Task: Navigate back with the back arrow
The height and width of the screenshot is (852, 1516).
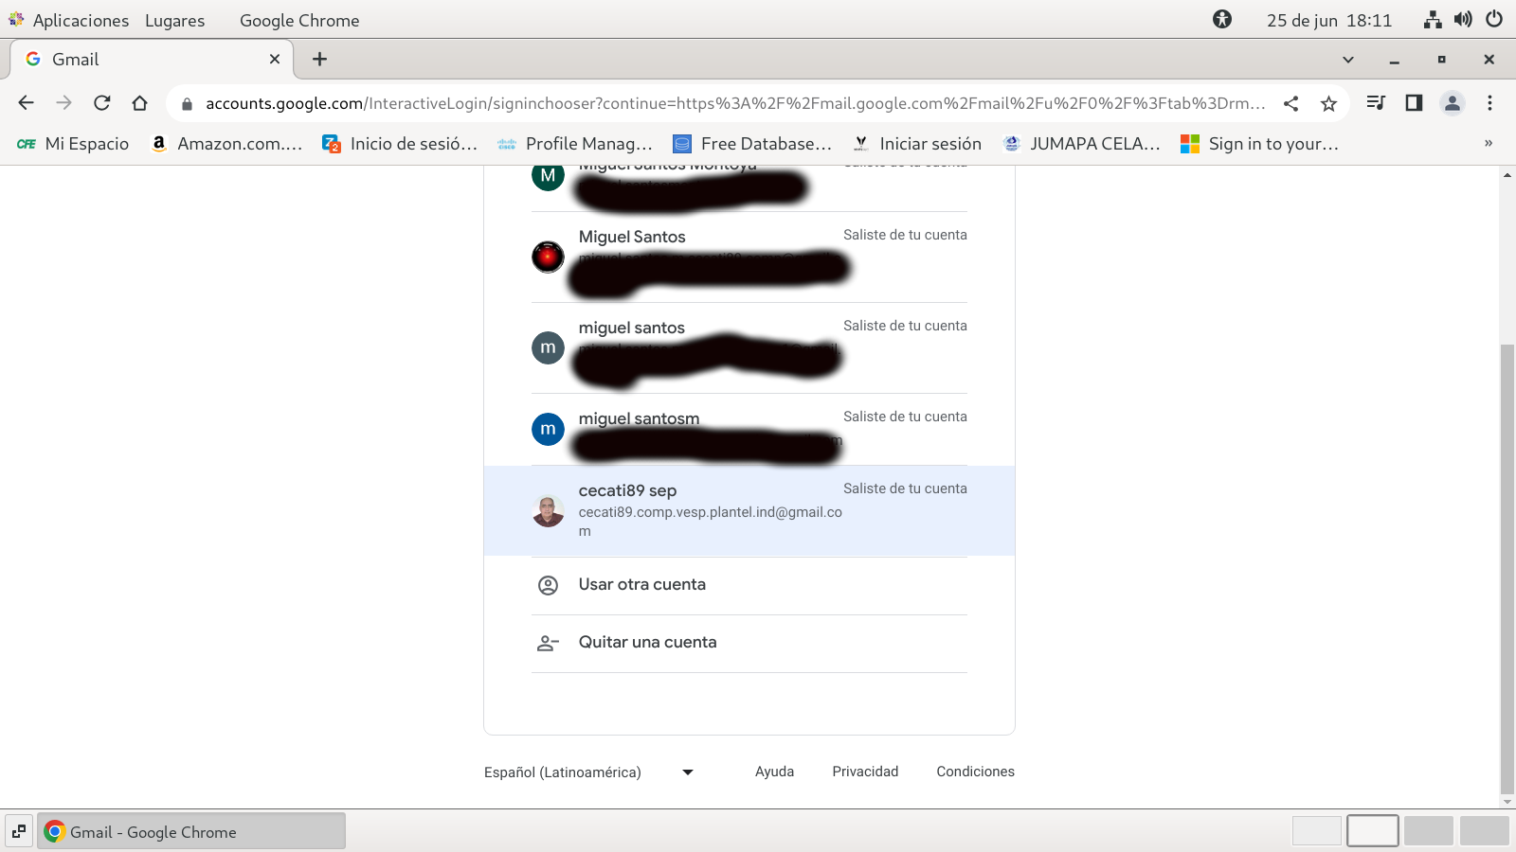Action: 27,103
